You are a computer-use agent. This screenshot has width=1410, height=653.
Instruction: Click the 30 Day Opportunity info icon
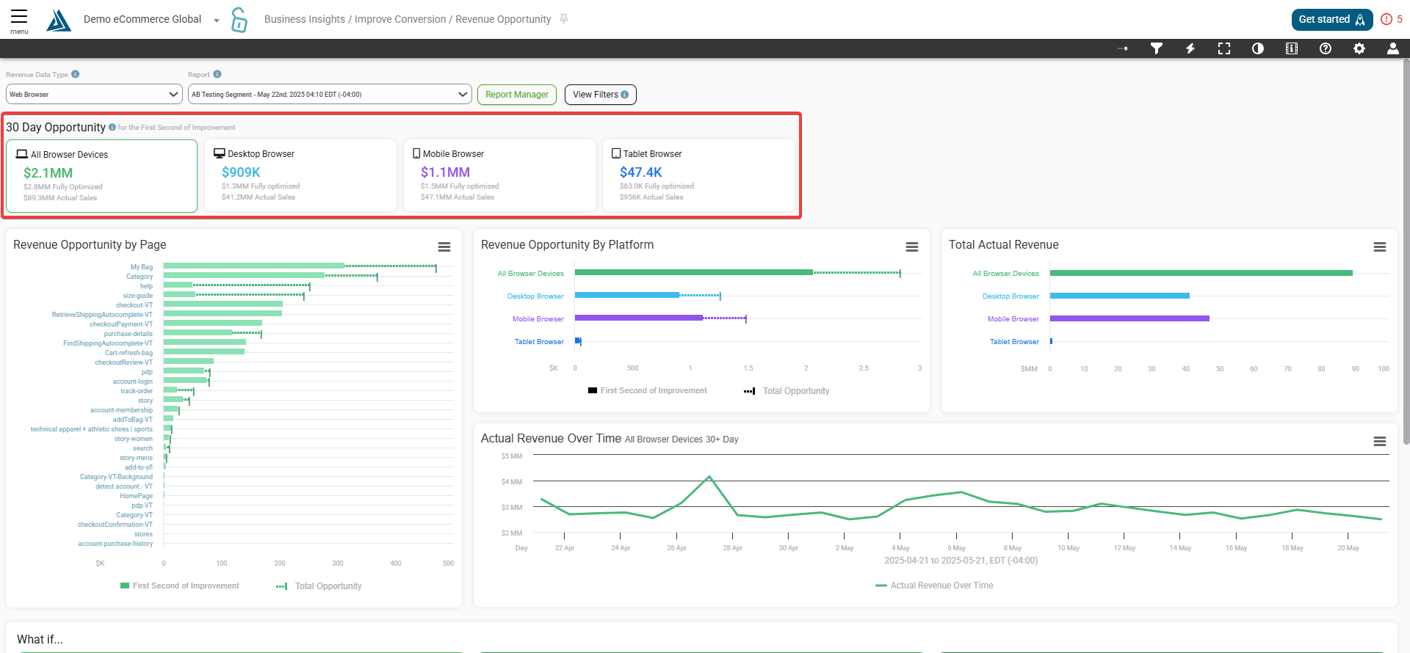pyautogui.click(x=112, y=127)
